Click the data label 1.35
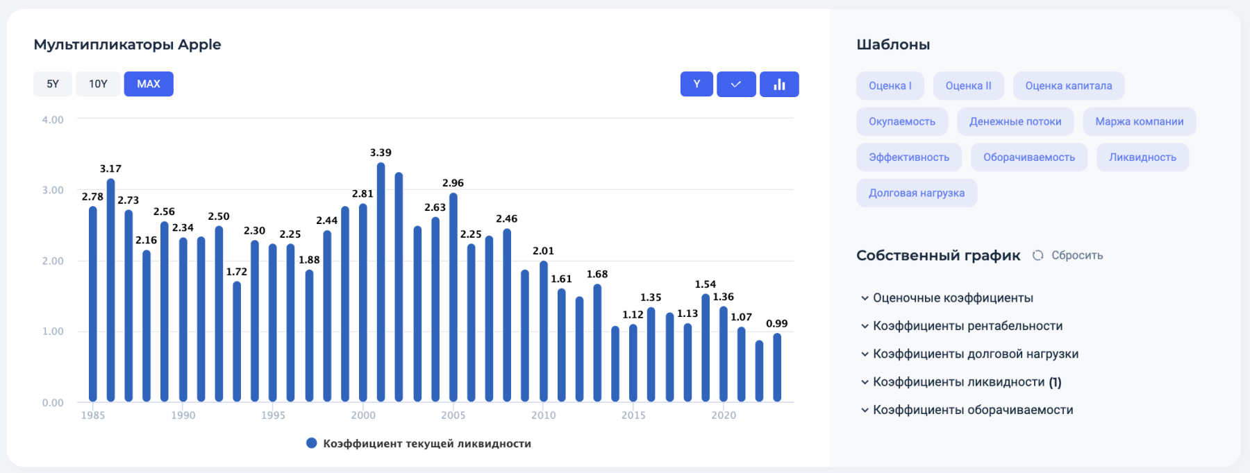The width and height of the screenshot is (1250, 473). pyautogui.click(x=651, y=298)
